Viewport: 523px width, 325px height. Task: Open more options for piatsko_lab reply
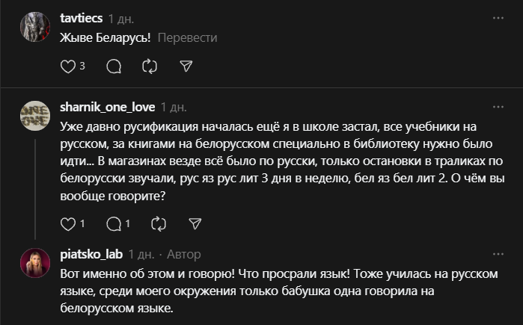[498, 254]
